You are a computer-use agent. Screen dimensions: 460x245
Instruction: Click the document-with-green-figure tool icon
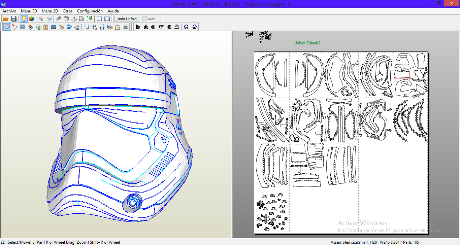coord(38,27)
